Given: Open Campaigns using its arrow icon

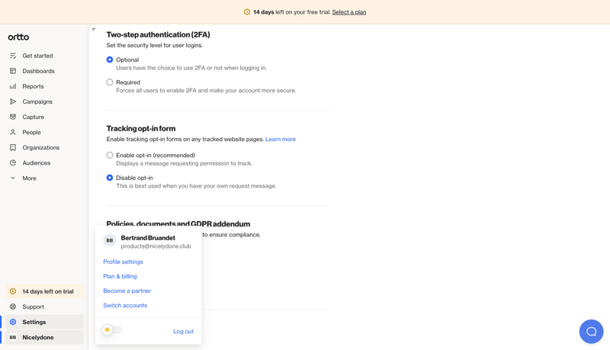Looking at the screenshot, I should pyautogui.click(x=13, y=101).
